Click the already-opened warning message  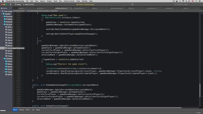(85, 4)
